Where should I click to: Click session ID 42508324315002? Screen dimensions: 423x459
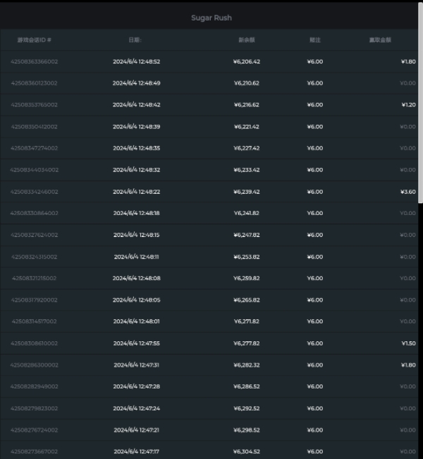[x=34, y=257]
